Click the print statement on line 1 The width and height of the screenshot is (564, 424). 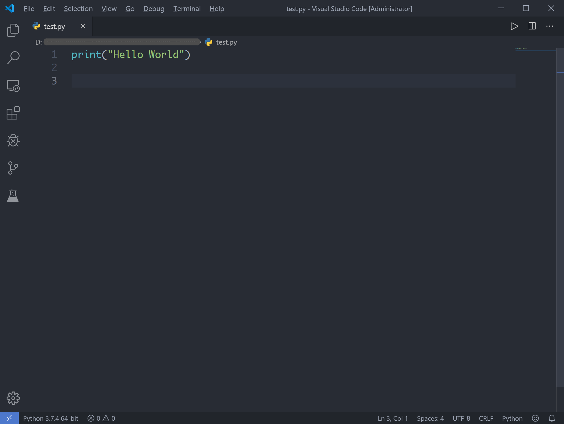pyautogui.click(x=131, y=55)
